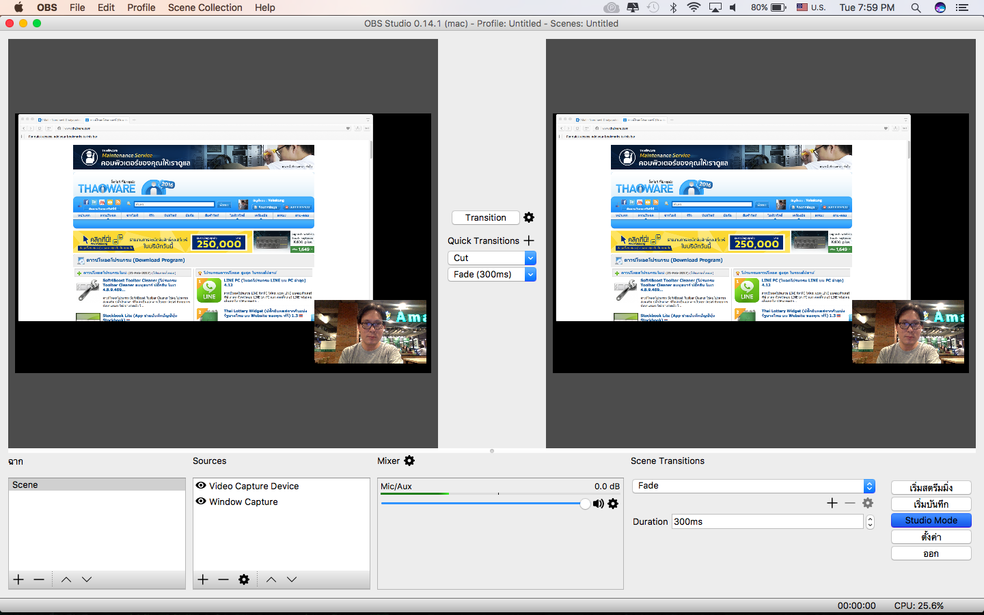Open Siri icon in menu bar
Viewport: 984px width, 615px height.
click(x=940, y=8)
